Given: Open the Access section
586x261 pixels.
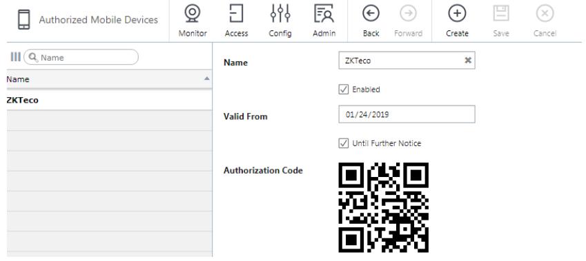Looking at the screenshot, I should tap(236, 21).
